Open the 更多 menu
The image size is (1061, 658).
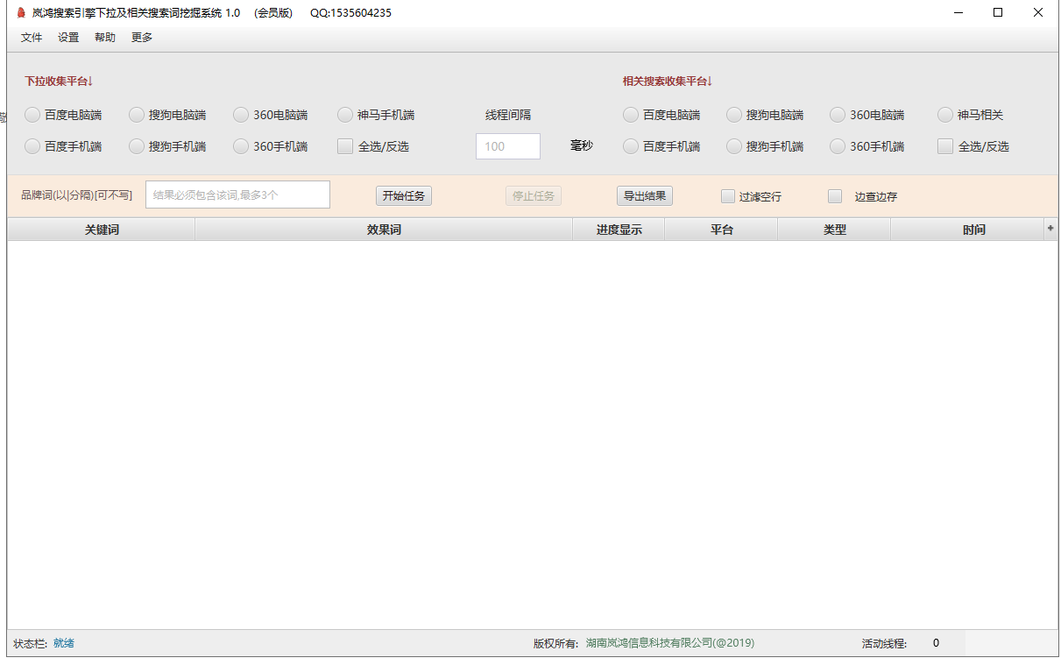[142, 38]
